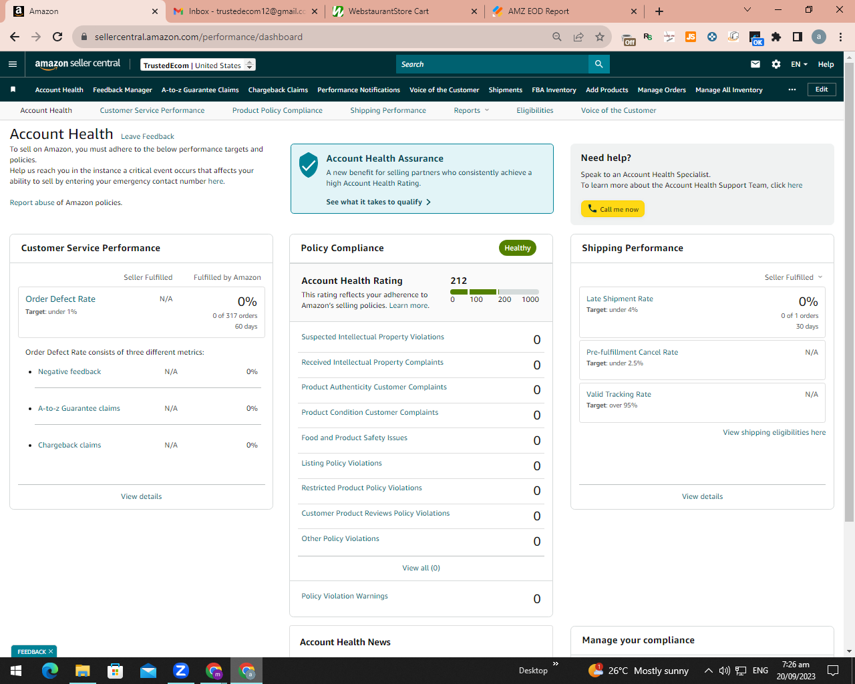This screenshot has width=855, height=684.
Task: Open File Explorer from the taskbar
Action: tap(83, 671)
